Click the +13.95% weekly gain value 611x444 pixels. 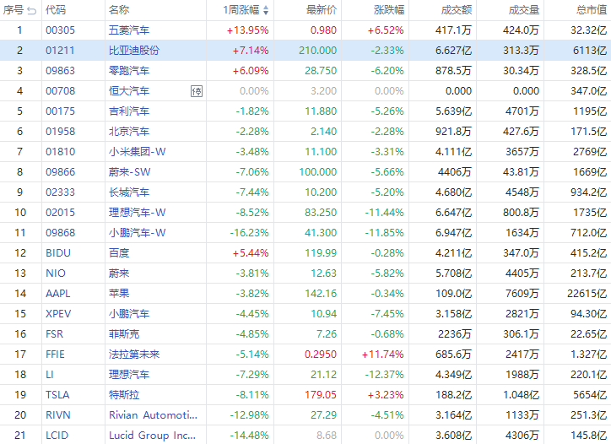coord(248,30)
